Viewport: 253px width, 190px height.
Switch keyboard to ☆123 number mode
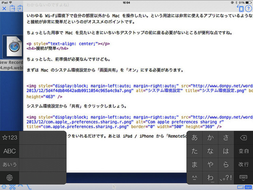coord(10,138)
